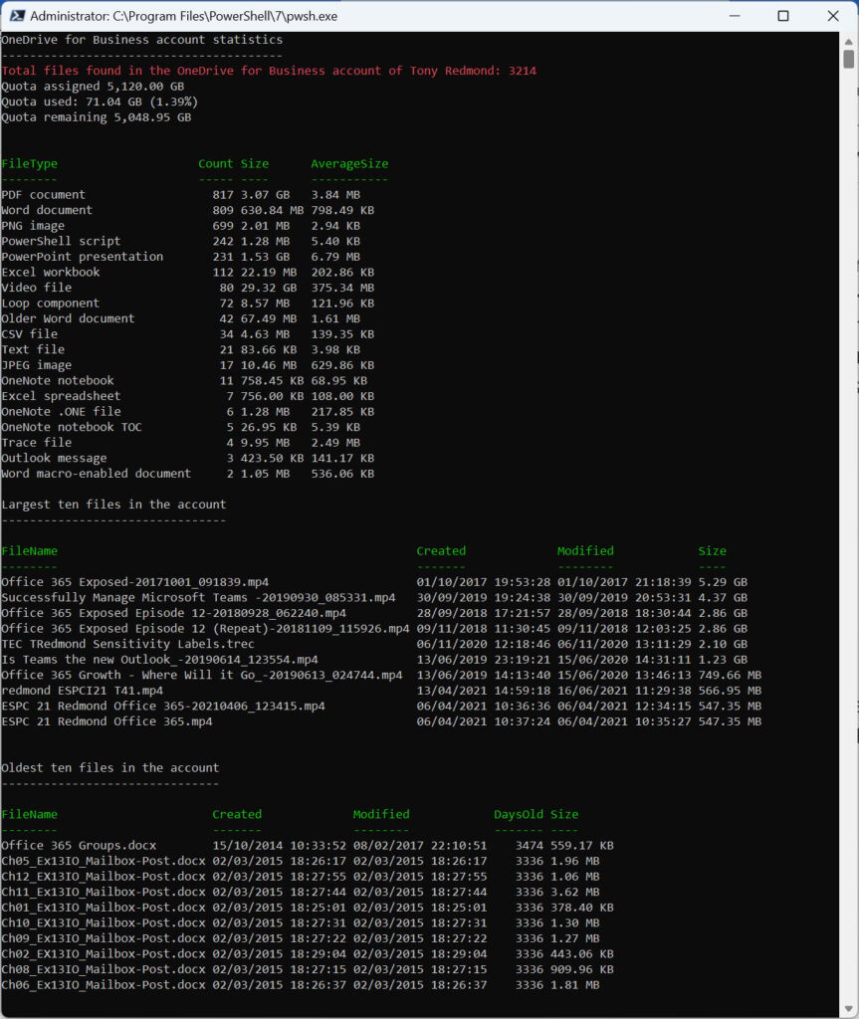Click 'Ch12_EX13IO_Mailbox-Post.docx' file name
Screen dimensions: 859x1019
pyautogui.click(x=104, y=877)
